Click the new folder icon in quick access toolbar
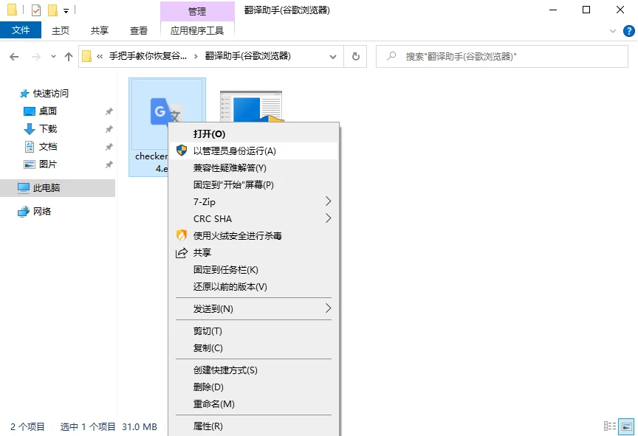The height and width of the screenshot is (436, 638). tap(53, 10)
